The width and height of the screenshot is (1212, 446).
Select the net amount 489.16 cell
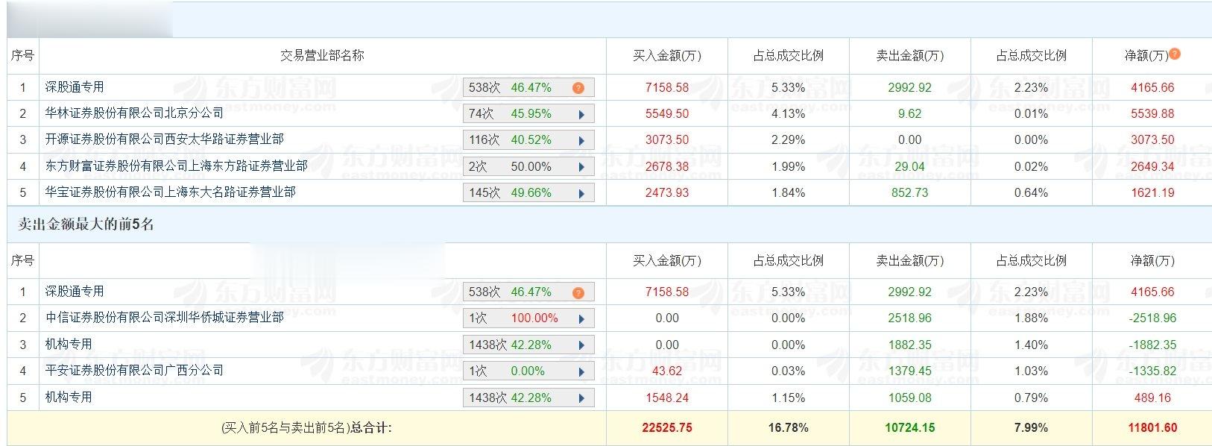coord(1152,398)
